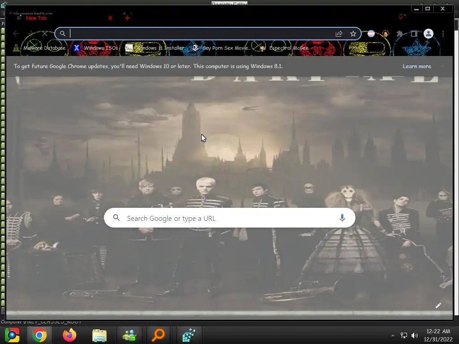
Task: Go back to the previous page
Action: tap(16, 34)
